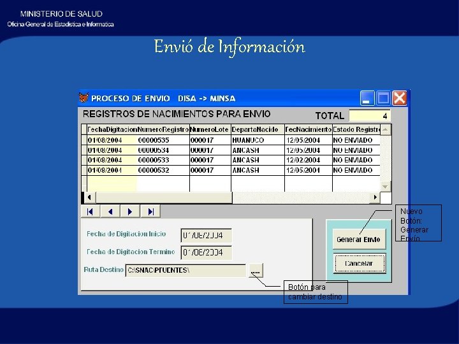The width and height of the screenshot is (459, 344).
Task: Select NumeroLote column header
Action: (210, 129)
